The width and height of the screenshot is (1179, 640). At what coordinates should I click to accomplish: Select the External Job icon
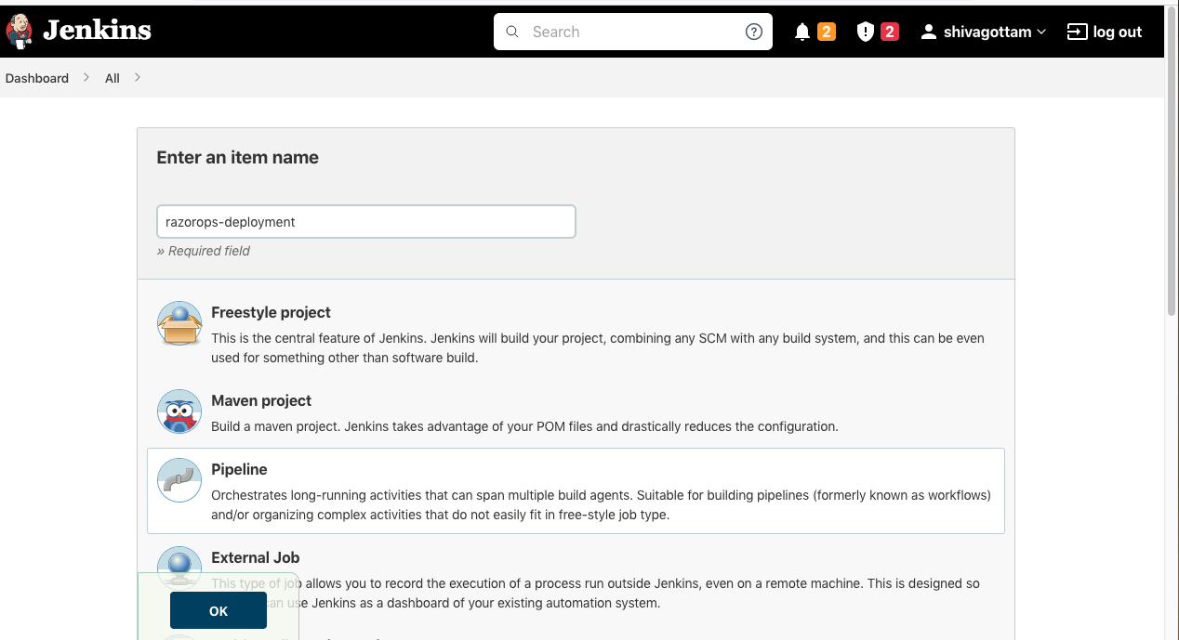179,566
